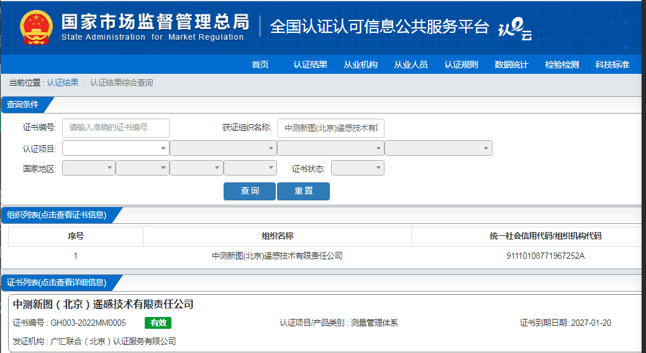Viewport: 646px width, 353px height.
Task: Expand the second 认证项目 dropdown
Action: click(x=223, y=148)
